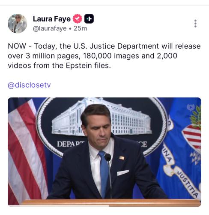The image size is (209, 215).
Task: Click the white pocket square in video
Action: tap(123, 172)
